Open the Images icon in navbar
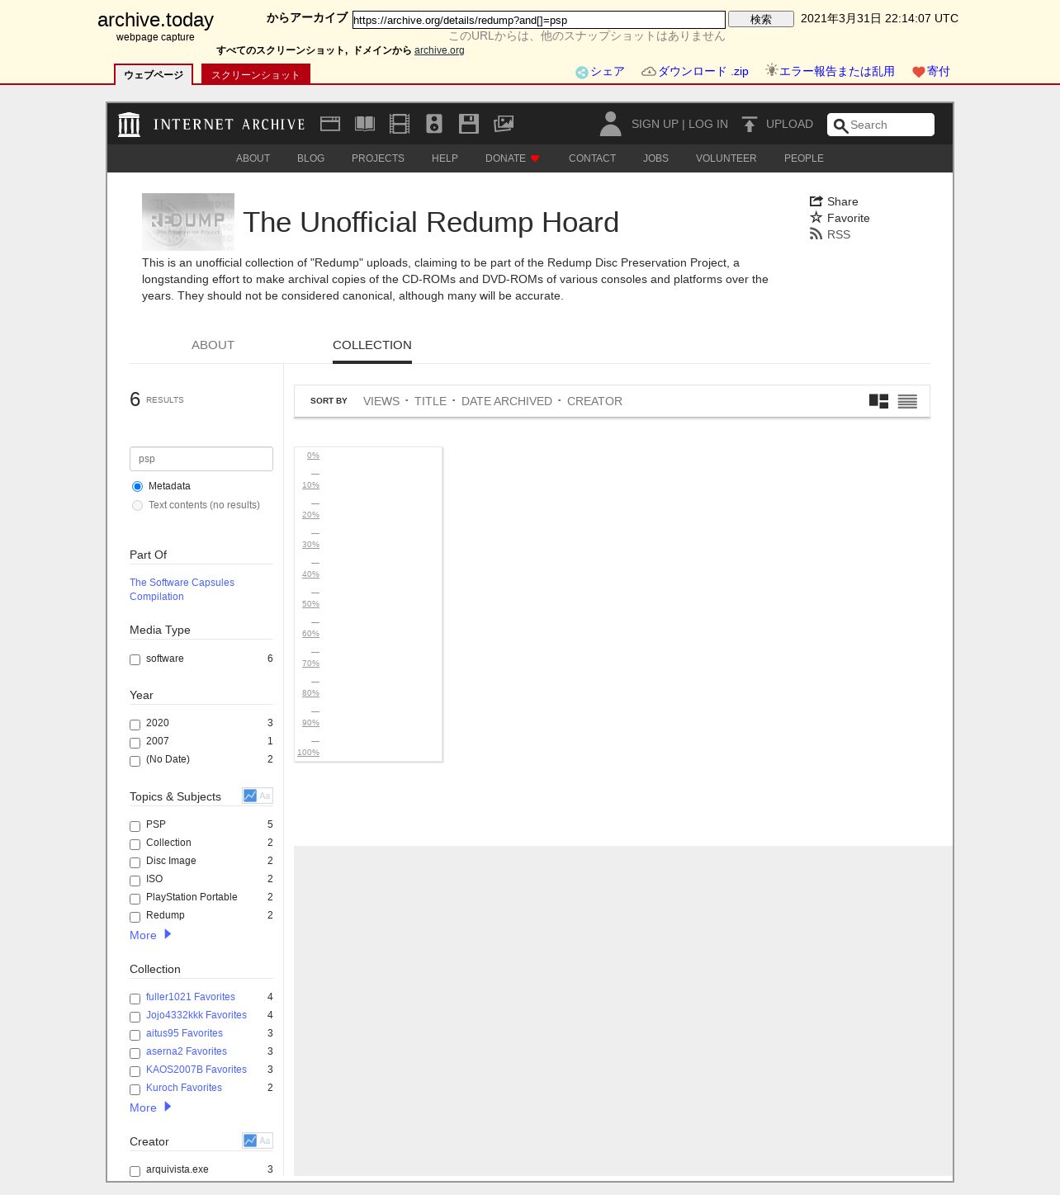 coord(504,124)
